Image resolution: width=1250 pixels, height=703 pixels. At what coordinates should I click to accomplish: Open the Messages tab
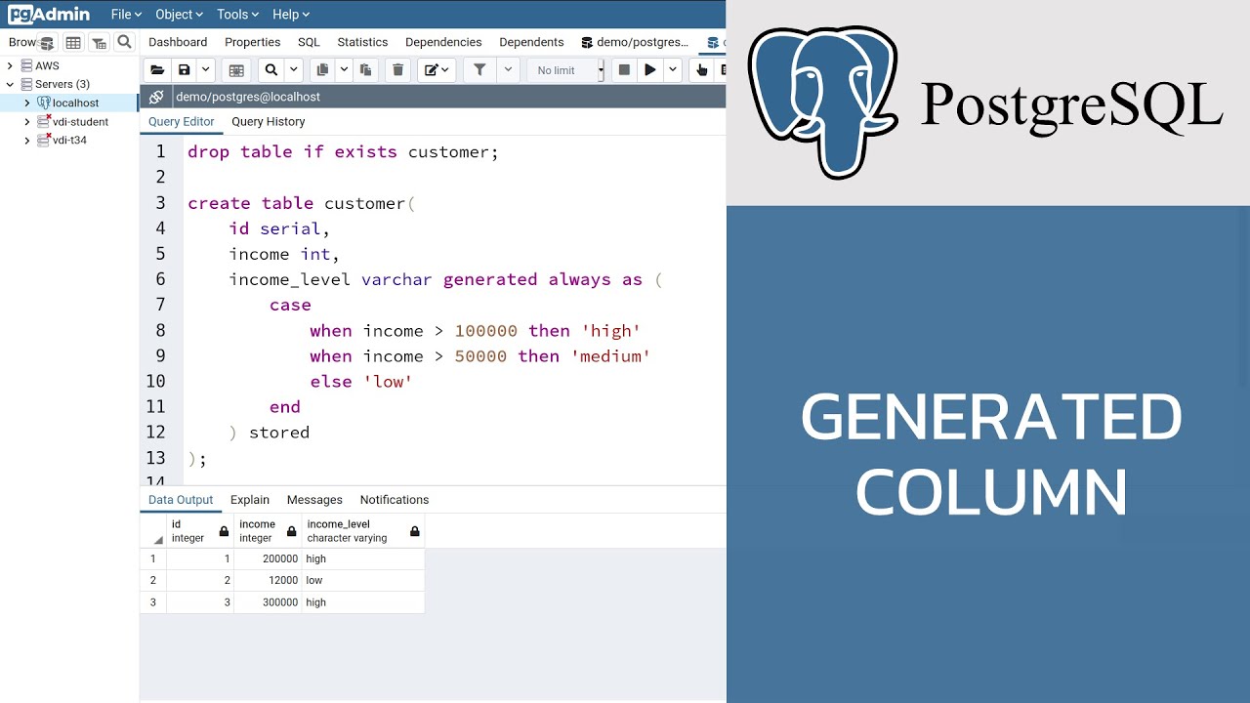pos(314,499)
